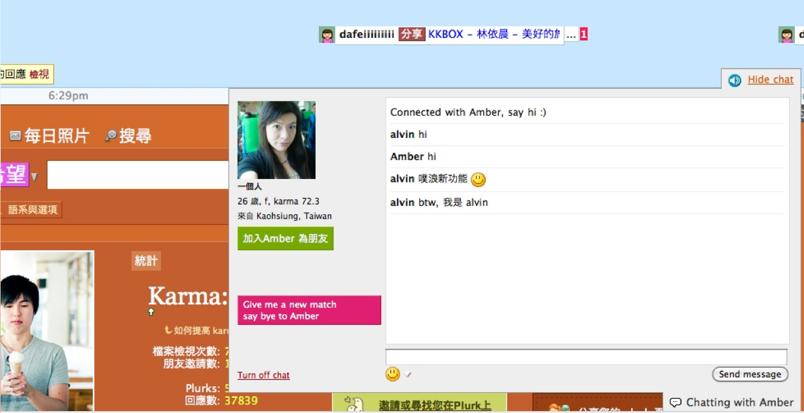Viewport: 804px width, 413px height.
Task: Click the speaker sound icon beside Hide chat
Action: coord(735,80)
